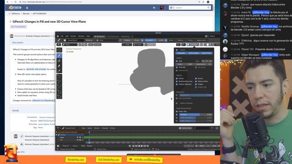Enable the 3D Cursor overlay checkbox
The image size is (292, 164).
tap(196, 67)
